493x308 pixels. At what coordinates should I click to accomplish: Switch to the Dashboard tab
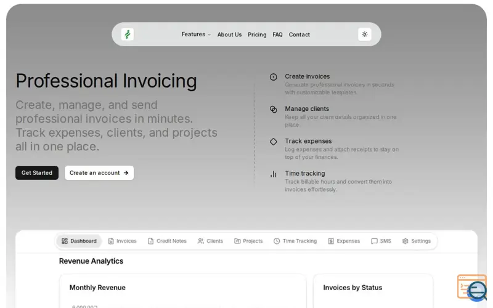click(79, 241)
